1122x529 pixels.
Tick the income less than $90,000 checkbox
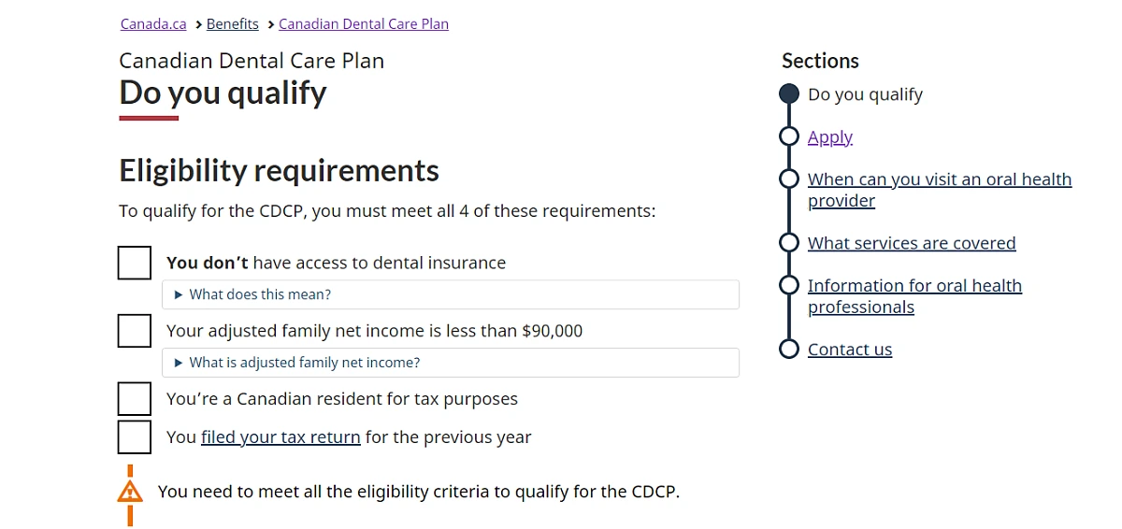135,331
